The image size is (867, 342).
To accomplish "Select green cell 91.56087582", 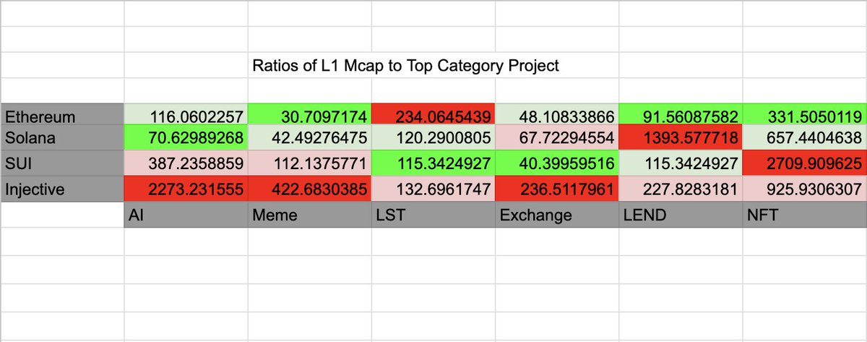I will pos(681,116).
